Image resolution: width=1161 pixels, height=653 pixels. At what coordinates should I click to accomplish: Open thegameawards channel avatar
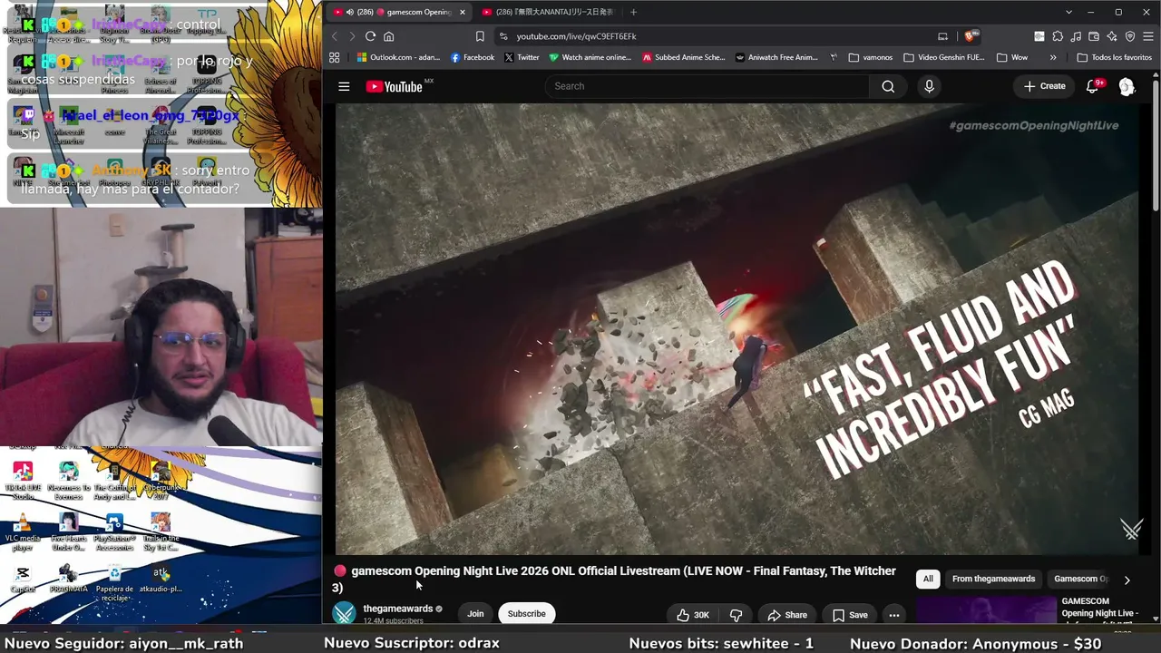[x=344, y=614]
